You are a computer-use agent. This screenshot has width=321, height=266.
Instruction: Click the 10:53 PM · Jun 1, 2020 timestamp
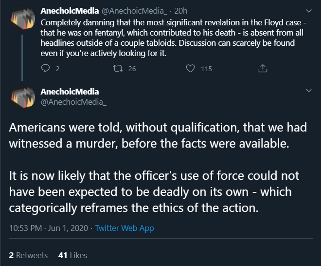pos(47,228)
